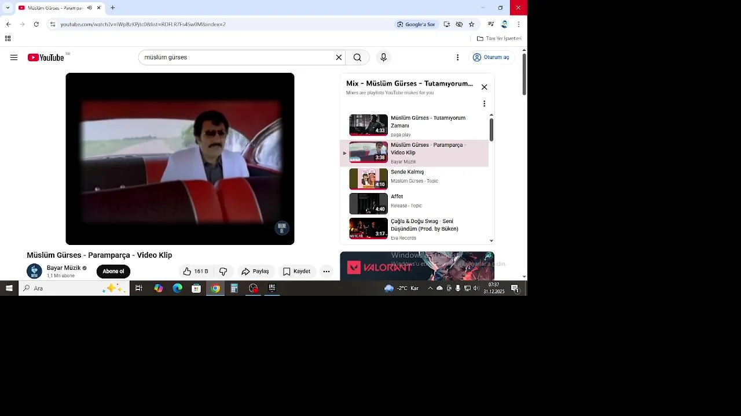The height and width of the screenshot is (416, 741).
Task: Open the weather widget showing -2°C Kar
Action: tap(402, 288)
